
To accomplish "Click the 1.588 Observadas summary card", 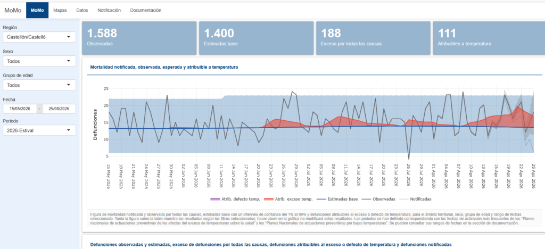I will point(139,38).
